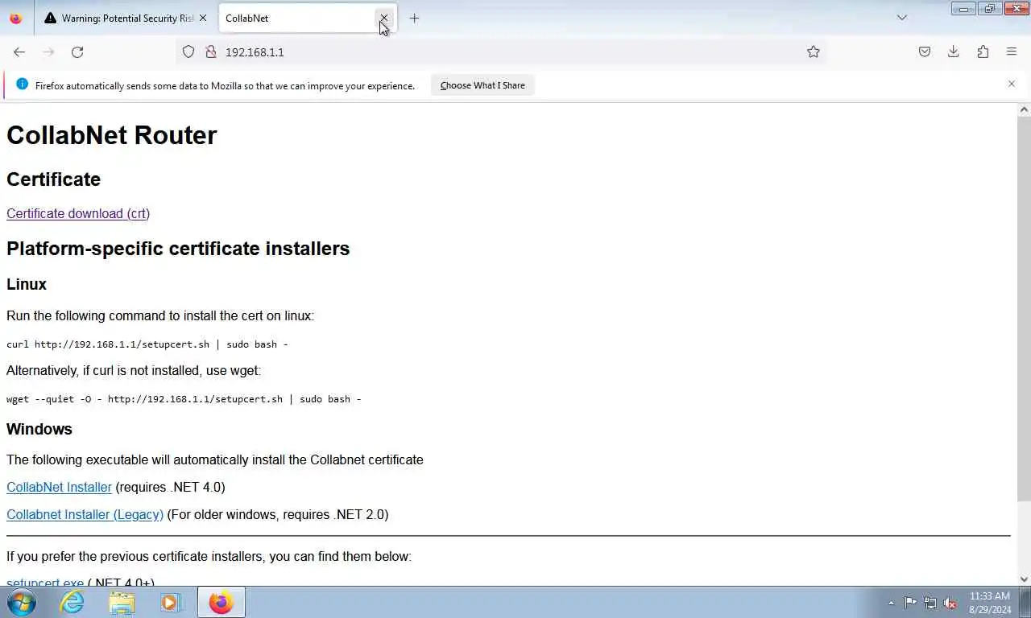Screen dimensions: 1031x618
Task: Open the Windows Start menu
Action: [x=22, y=602]
